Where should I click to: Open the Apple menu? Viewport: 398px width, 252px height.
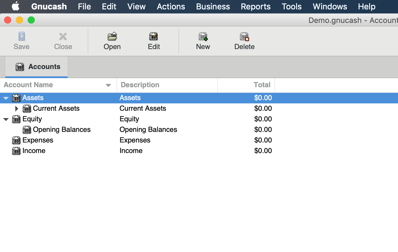coord(16,6)
